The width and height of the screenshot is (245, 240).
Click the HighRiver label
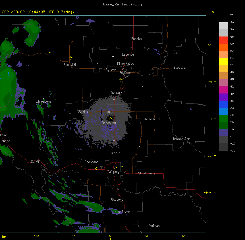pos(122,212)
